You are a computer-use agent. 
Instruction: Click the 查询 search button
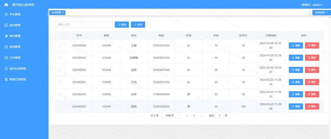[122, 25]
